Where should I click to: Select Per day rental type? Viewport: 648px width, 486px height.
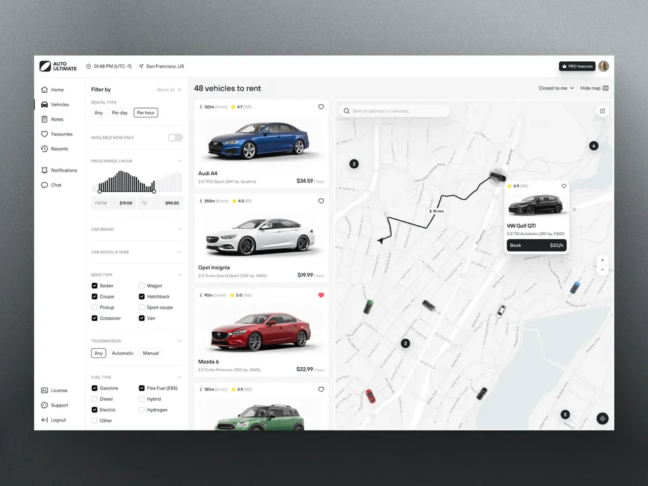[119, 113]
